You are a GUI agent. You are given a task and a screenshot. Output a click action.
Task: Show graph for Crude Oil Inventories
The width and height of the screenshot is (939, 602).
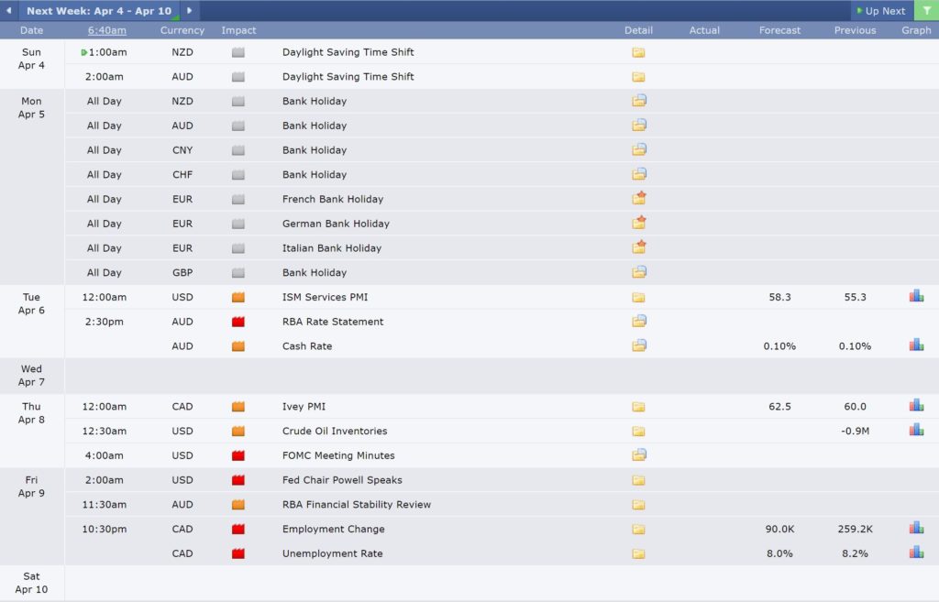(916, 430)
